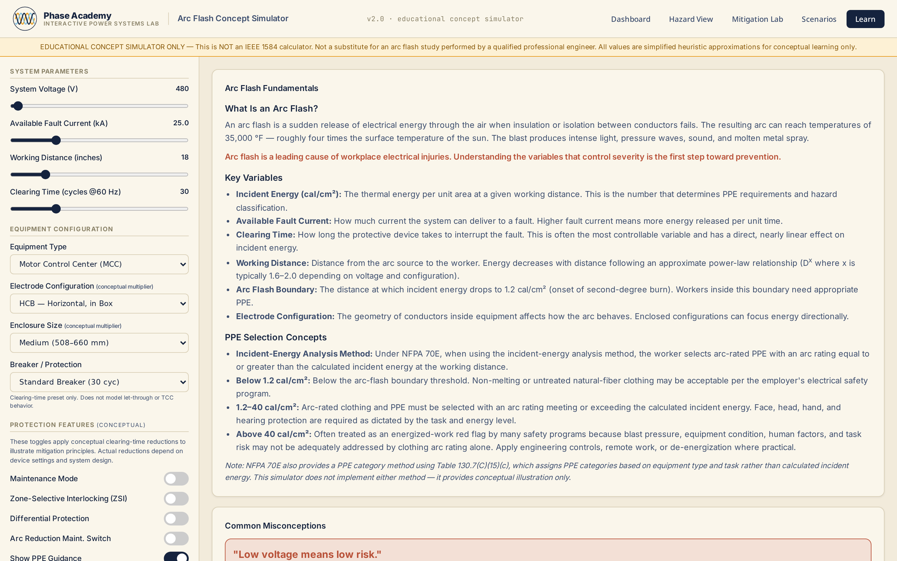Click the 'Working Distance:' bullet term
This screenshot has width=897, height=561.
point(273,263)
